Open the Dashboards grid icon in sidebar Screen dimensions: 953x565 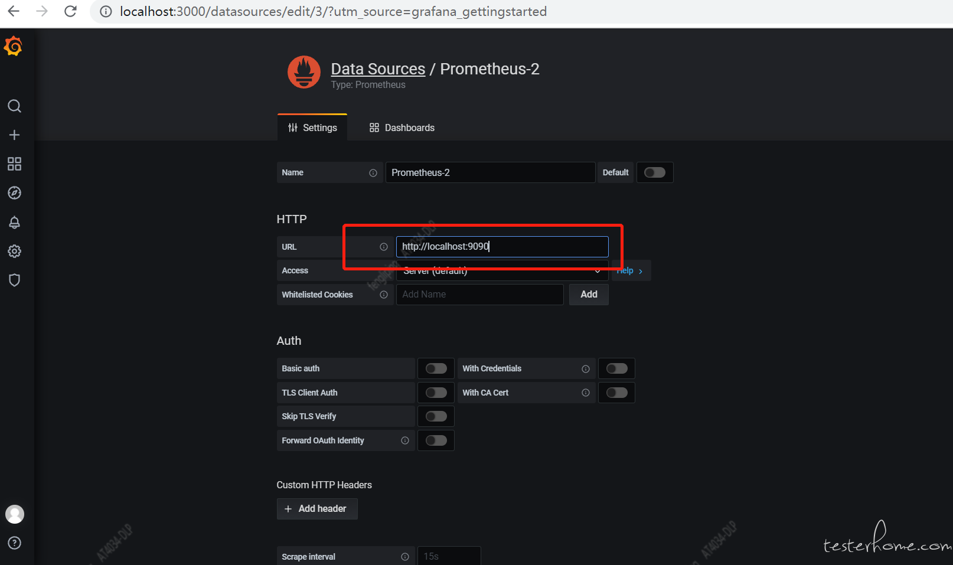tap(14, 164)
